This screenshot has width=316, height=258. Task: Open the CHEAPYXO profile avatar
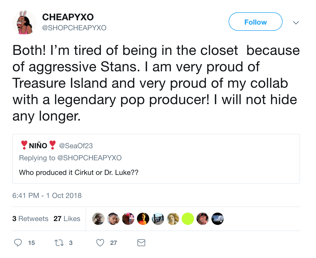[25, 23]
